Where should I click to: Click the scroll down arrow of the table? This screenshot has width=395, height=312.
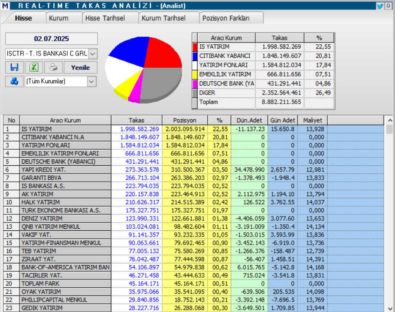pos(389,308)
